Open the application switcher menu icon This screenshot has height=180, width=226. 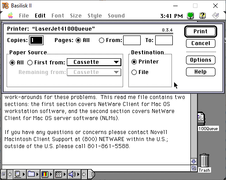coord(215,16)
